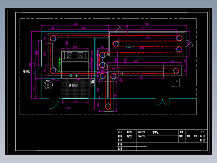
Task: Click the right crossed-box fan symbol
Action: click(80, 55)
